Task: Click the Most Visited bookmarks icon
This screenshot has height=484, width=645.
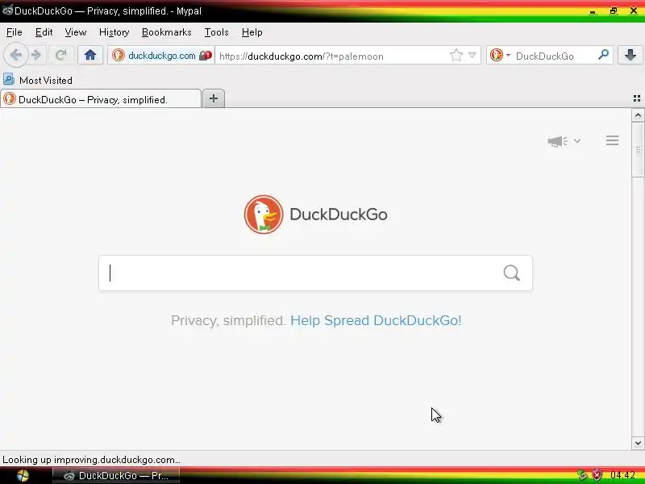Action: pyautogui.click(x=9, y=79)
